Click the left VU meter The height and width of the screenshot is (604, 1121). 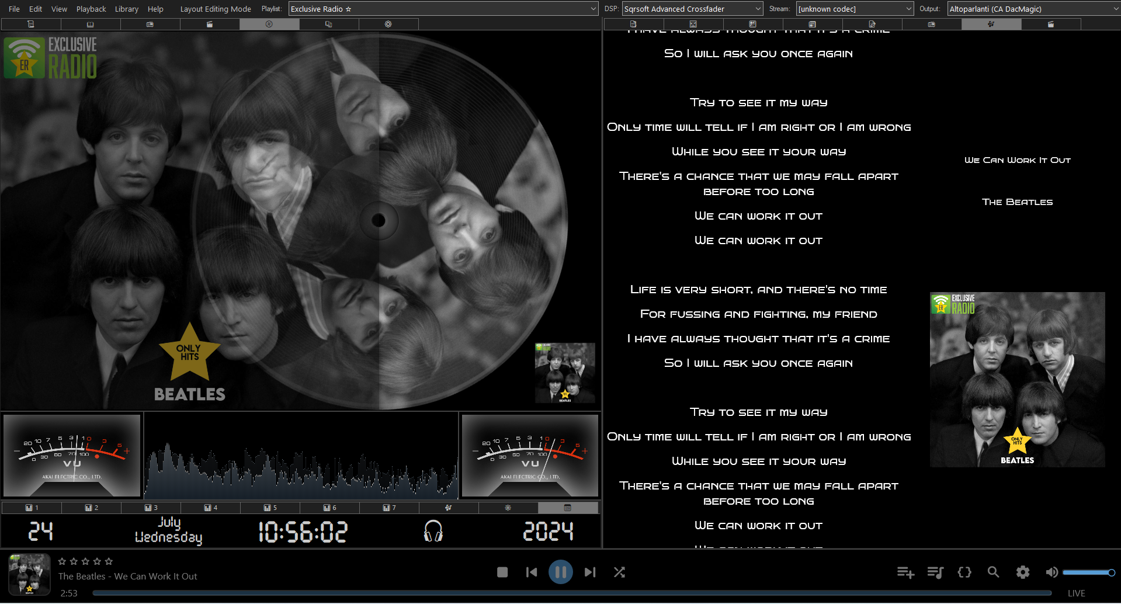pos(72,456)
